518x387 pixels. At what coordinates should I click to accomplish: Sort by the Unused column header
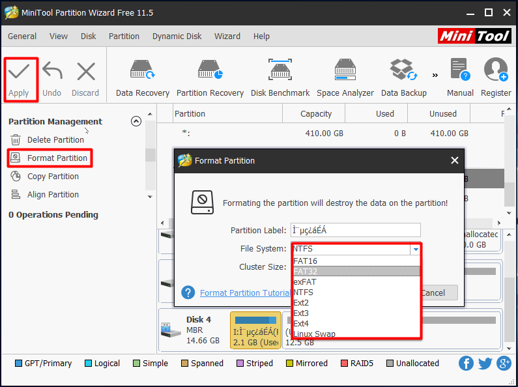tap(439, 113)
